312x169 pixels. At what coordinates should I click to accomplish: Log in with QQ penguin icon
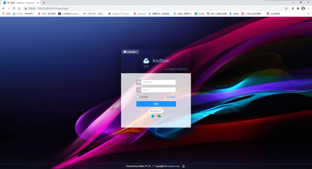[152, 116]
